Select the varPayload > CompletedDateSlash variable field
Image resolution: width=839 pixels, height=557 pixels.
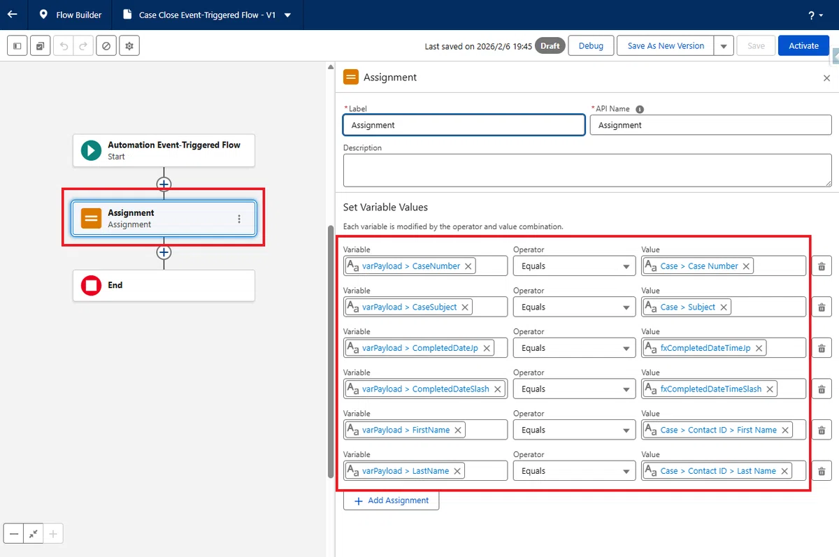click(426, 389)
